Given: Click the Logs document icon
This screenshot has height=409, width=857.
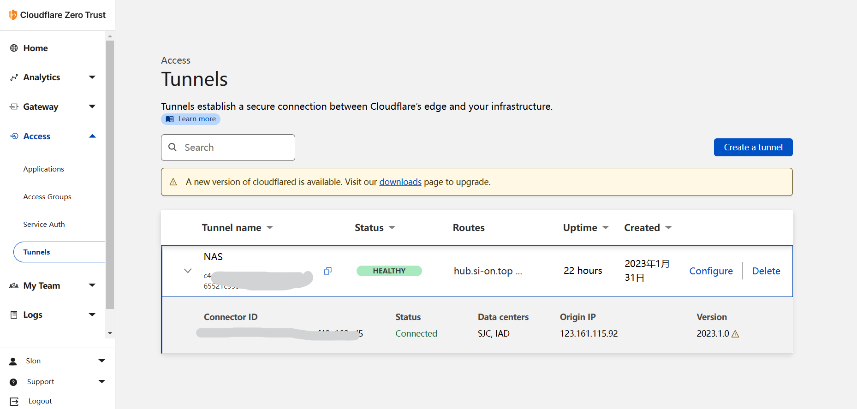Looking at the screenshot, I should click(x=14, y=315).
